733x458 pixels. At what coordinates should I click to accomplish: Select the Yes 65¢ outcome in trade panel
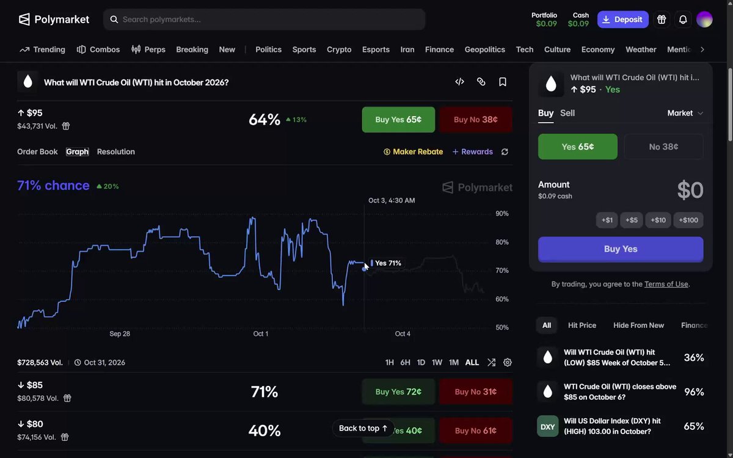[x=578, y=147]
